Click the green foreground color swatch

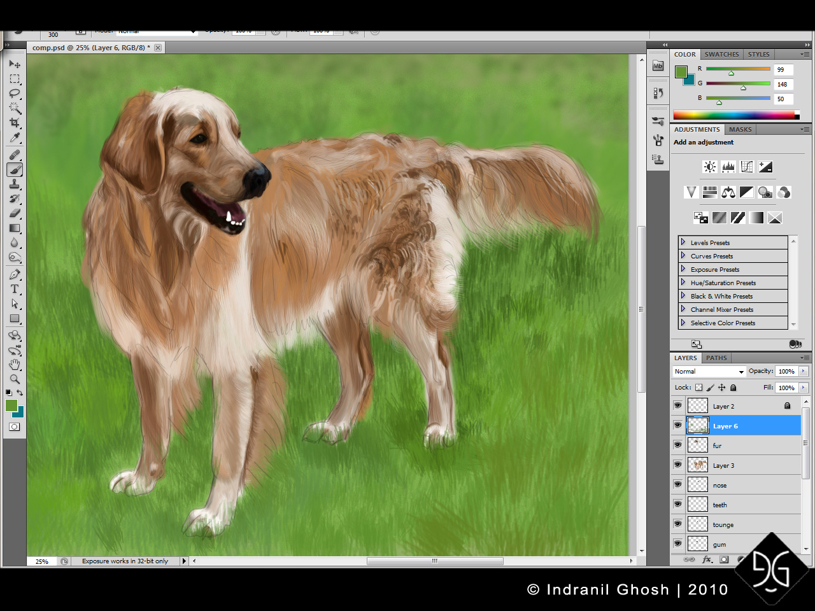[x=11, y=404]
